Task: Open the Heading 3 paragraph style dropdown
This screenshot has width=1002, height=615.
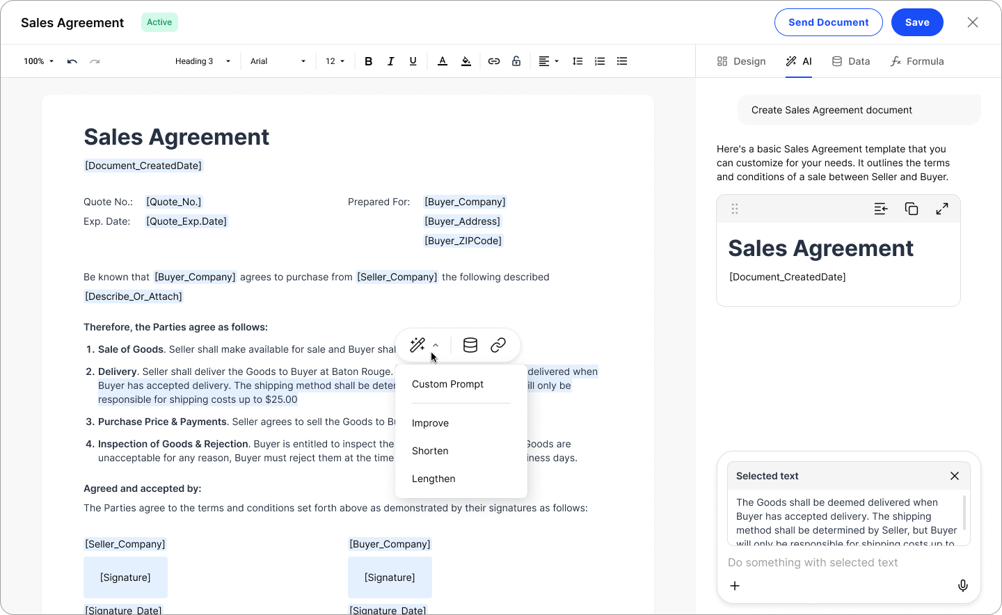Action: [x=202, y=61]
